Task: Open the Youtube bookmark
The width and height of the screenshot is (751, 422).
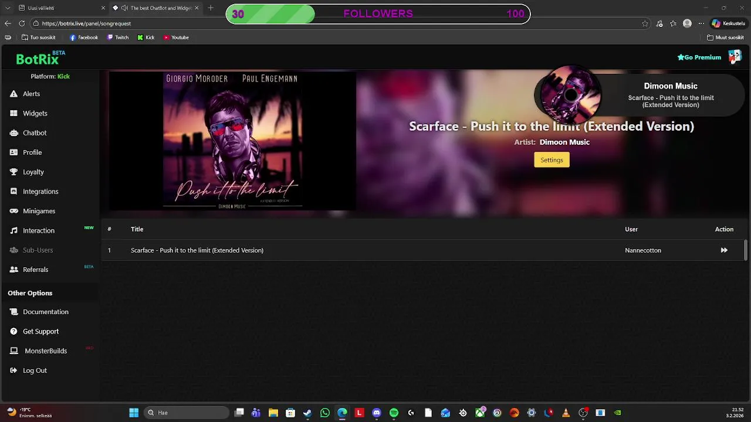Action: tap(176, 38)
